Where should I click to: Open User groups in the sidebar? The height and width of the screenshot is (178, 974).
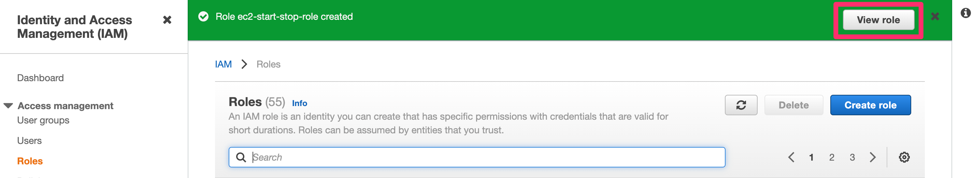click(43, 120)
